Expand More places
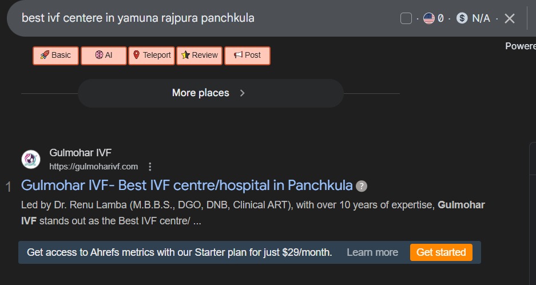 (201, 93)
